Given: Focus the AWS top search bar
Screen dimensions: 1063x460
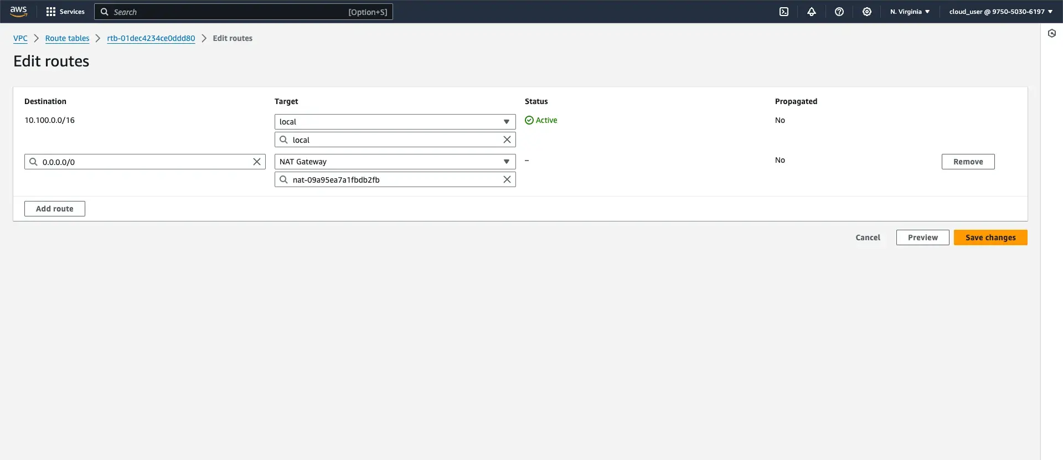Looking at the screenshot, I should [x=244, y=12].
